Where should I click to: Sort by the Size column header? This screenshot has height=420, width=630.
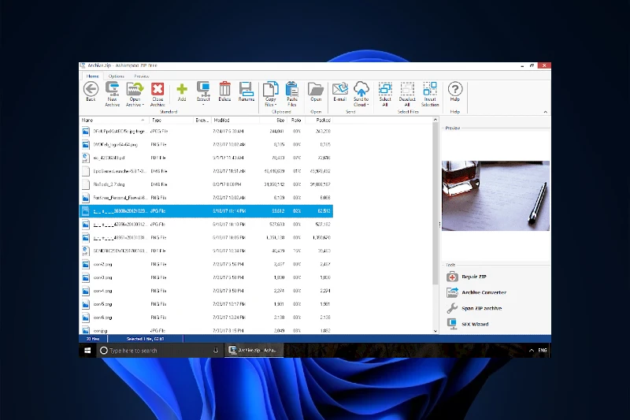(x=273, y=121)
